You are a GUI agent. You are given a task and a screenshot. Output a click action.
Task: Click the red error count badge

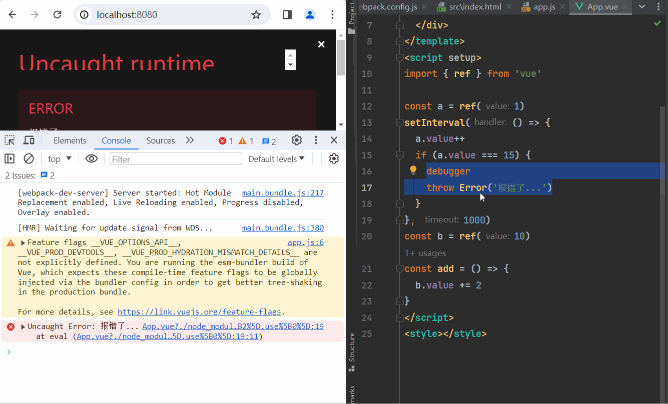click(x=226, y=141)
